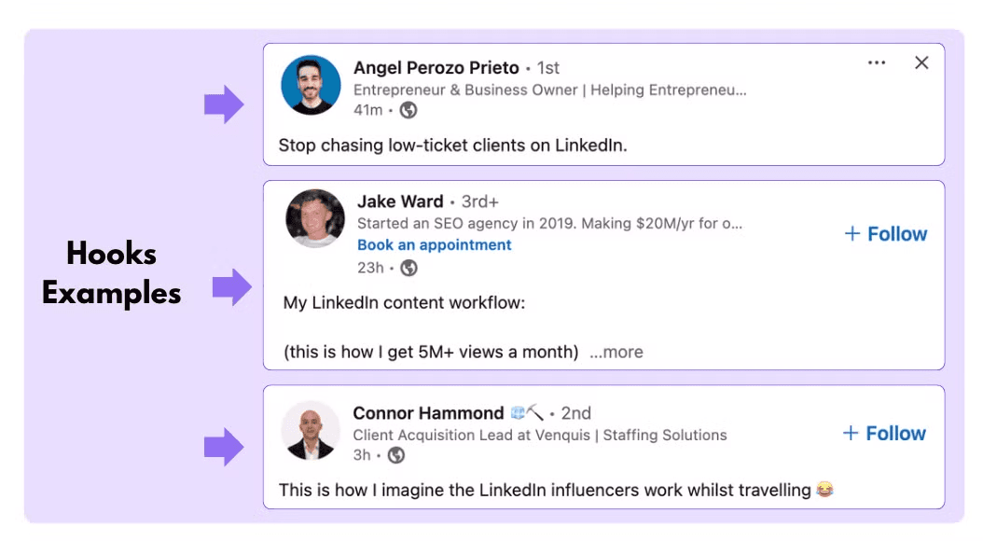
Task: Follow Jake Ward
Action: (886, 234)
